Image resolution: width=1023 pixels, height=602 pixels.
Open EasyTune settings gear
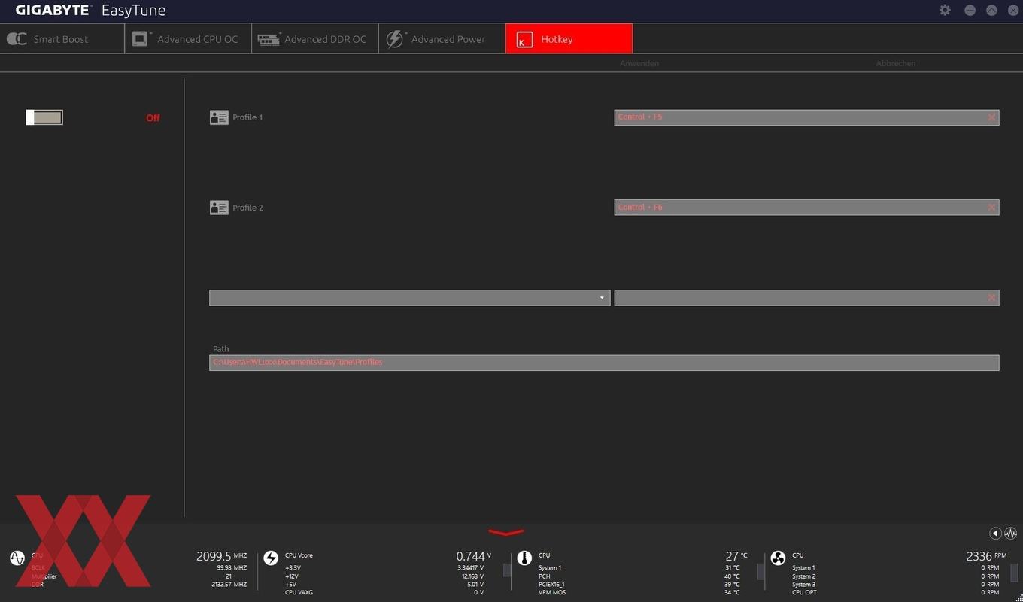pyautogui.click(x=945, y=10)
